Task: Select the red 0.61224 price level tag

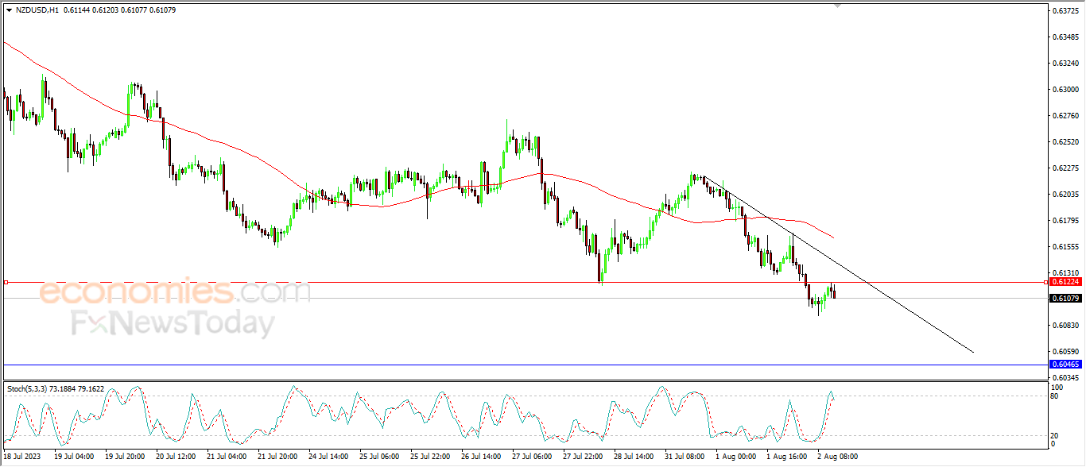Action: 1065,282
